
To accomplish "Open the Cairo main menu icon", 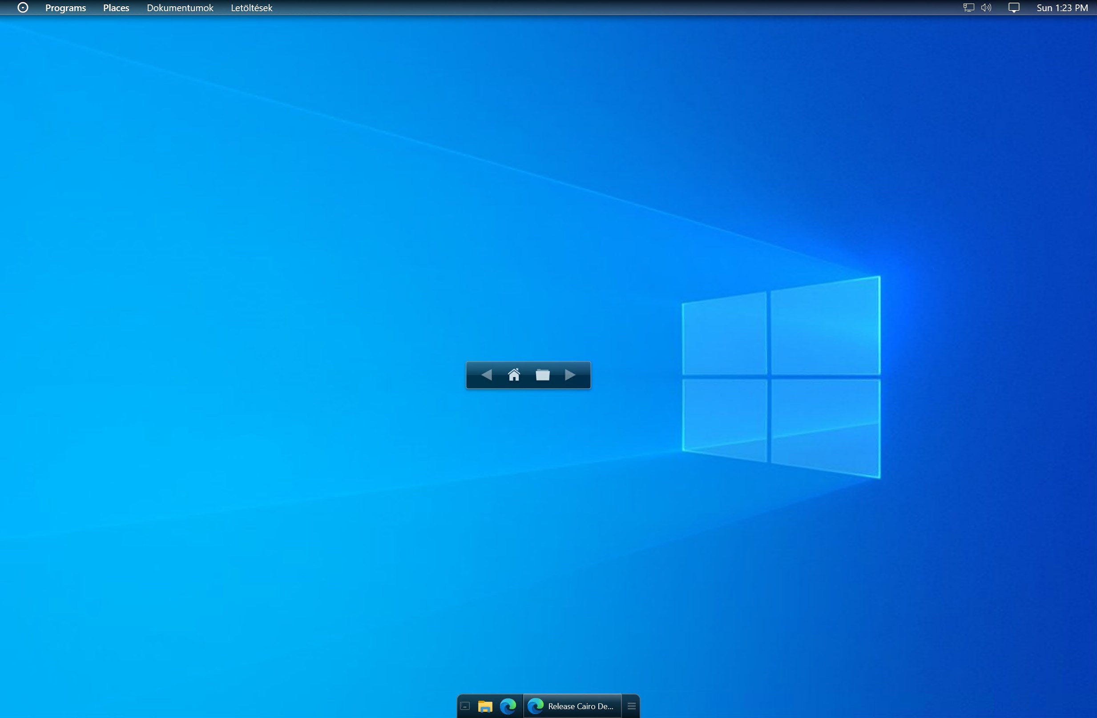I will [x=23, y=8].
